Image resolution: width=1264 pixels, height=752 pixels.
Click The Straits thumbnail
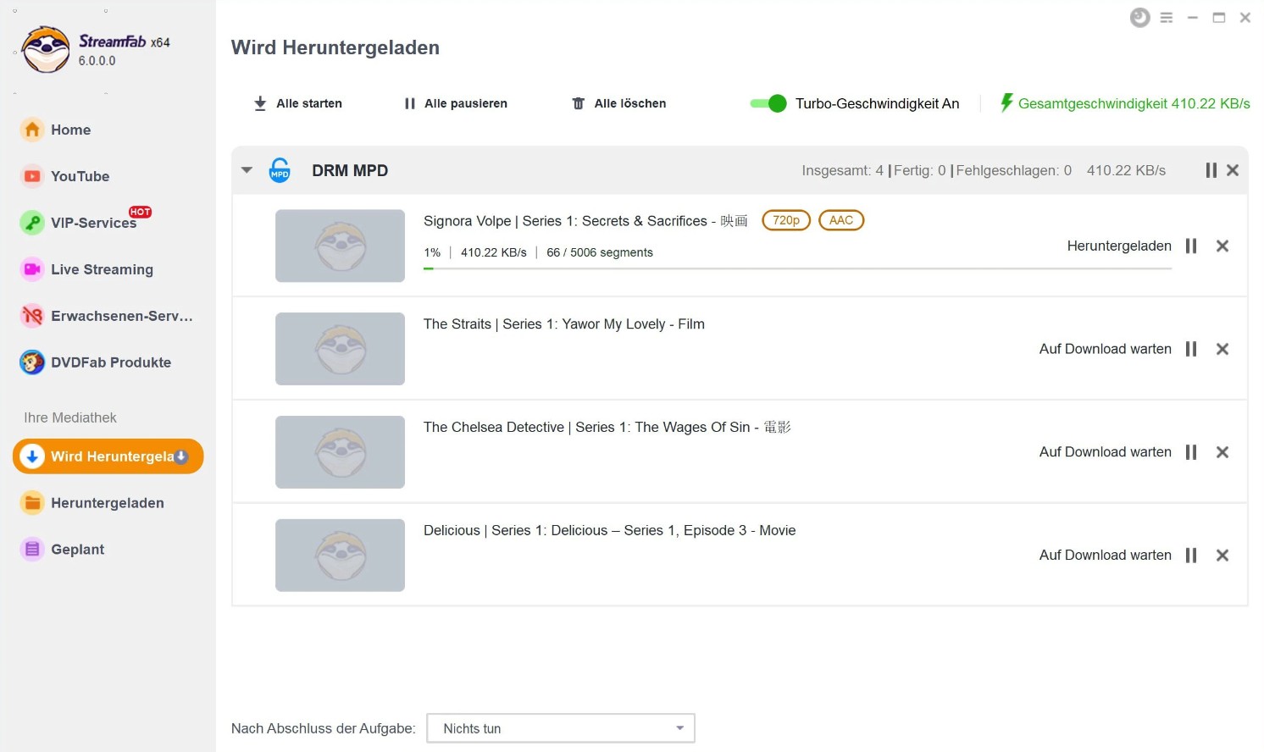point(340,349)
